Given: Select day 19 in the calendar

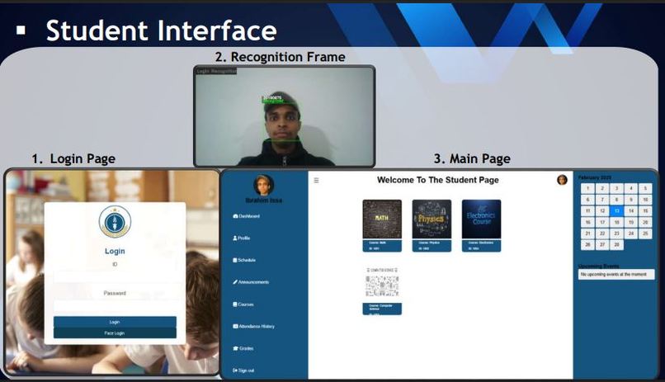Looking at the screenshot, I should [x=631, y=222].
